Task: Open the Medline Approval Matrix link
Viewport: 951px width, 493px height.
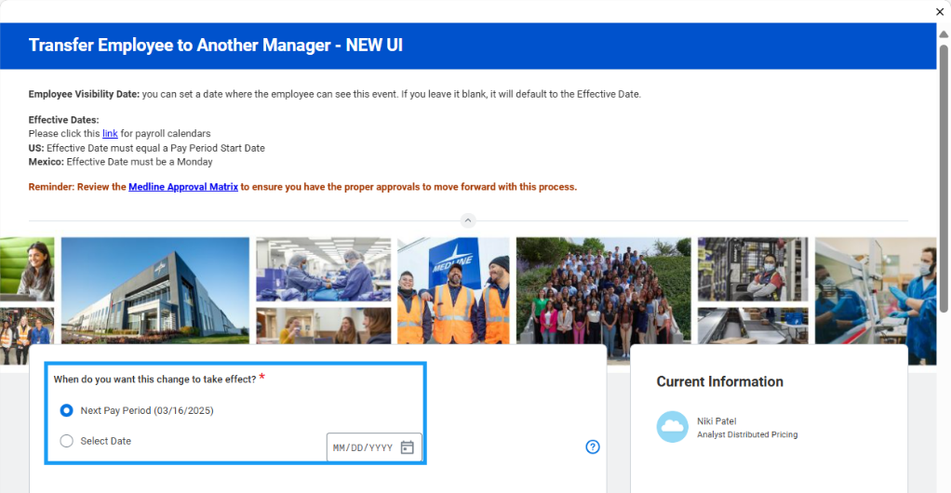Action: click(183, 187)
